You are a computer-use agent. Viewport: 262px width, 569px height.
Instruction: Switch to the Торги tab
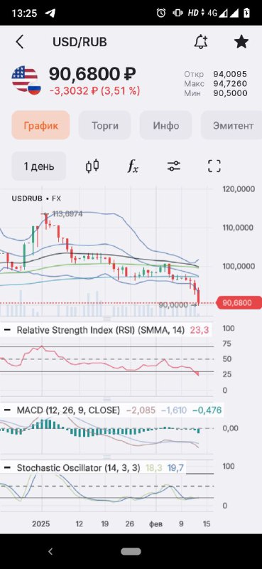tap(104, 126)
